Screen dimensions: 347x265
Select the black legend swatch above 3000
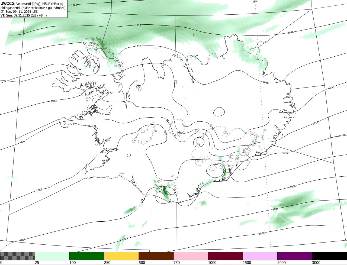(x=329, y=256)
